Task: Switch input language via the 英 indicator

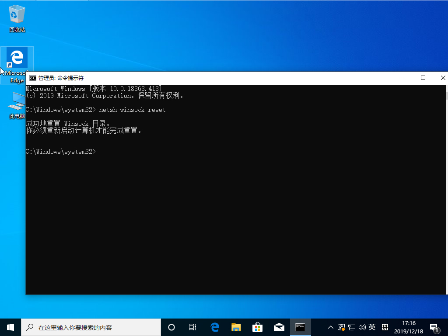Action: coord(371,327)
